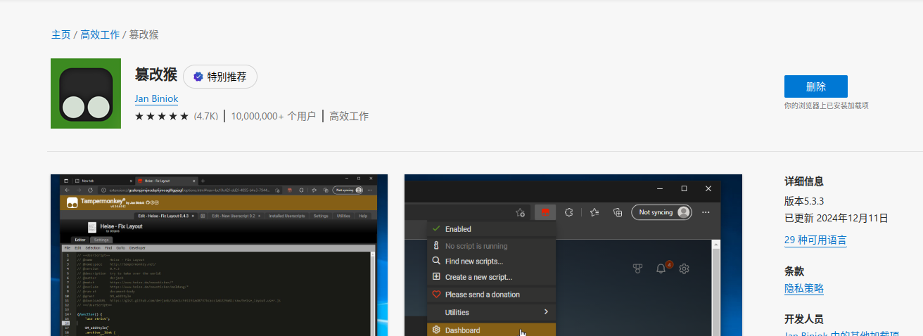
Task: Click the 特别推荐 featured badge
Action: pos(220,77)
